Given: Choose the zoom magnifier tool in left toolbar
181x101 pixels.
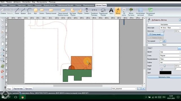Looking at the screenshot, I should [3, 49].
